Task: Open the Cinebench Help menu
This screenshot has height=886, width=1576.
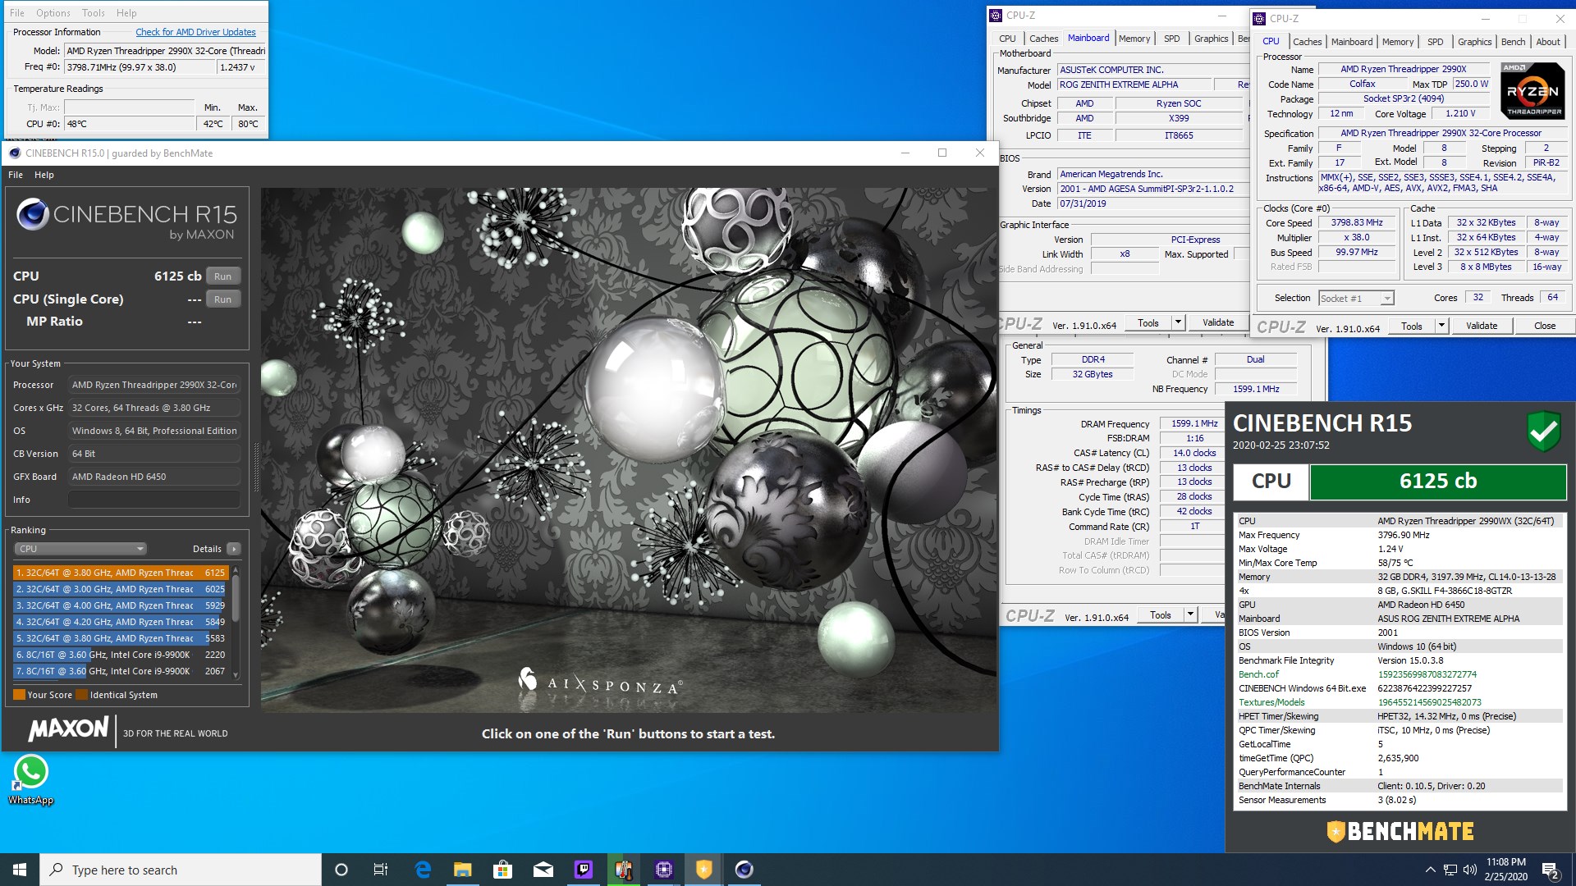Action: [44, 175]
